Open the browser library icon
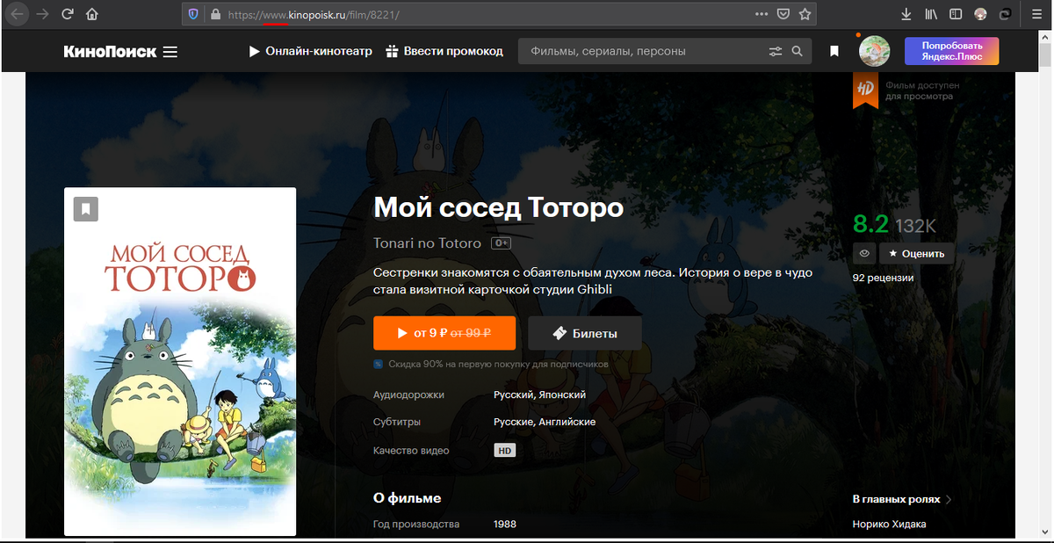1054x543 pixels. [931, 14]
